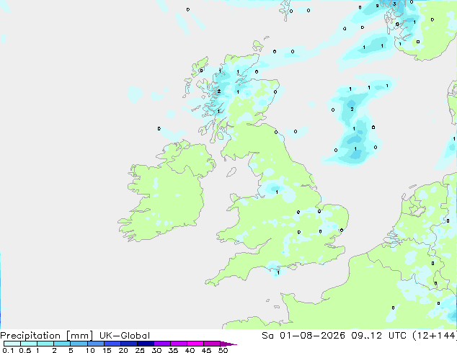Select the magenta 45–50 legend swatch

click(x=212, y=344)
